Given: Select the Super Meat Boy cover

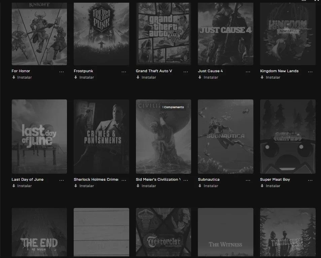Looking at the screenshot, I should 288,137.
